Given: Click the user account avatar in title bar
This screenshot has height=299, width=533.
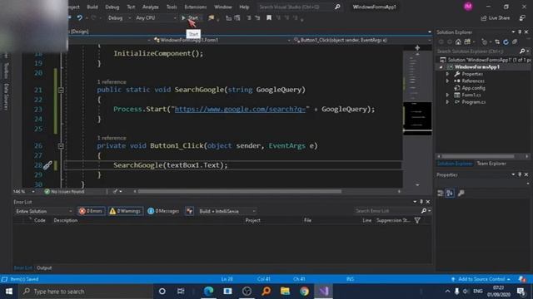Looking at the screenshot, I should coord(468,7).
